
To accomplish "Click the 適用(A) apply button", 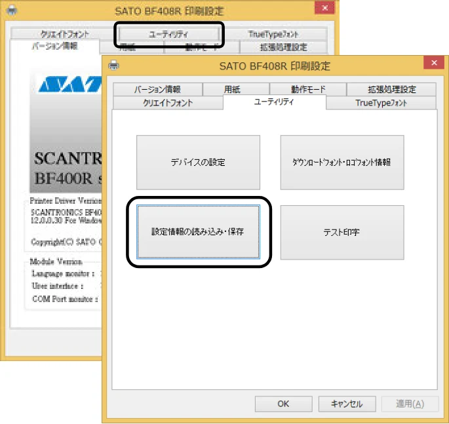I will coord(410,404).
